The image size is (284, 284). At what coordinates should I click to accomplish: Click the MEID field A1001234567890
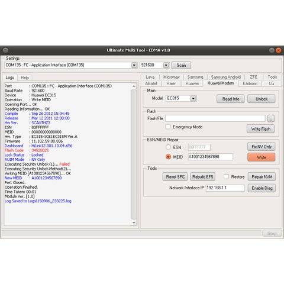211,157
